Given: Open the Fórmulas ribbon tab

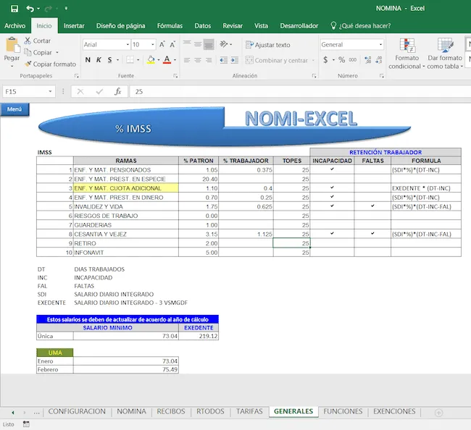Looking at the screenshot, I should [170, 25].
